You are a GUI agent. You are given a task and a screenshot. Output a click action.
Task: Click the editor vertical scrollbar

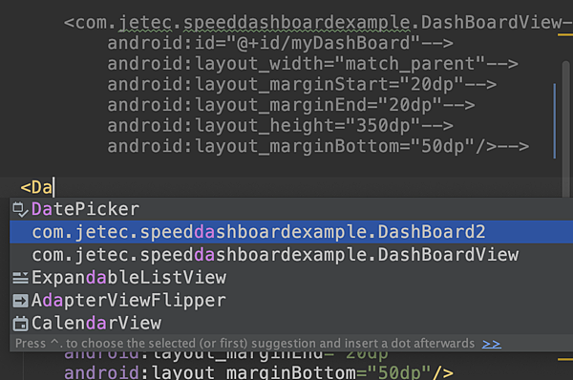565,128
